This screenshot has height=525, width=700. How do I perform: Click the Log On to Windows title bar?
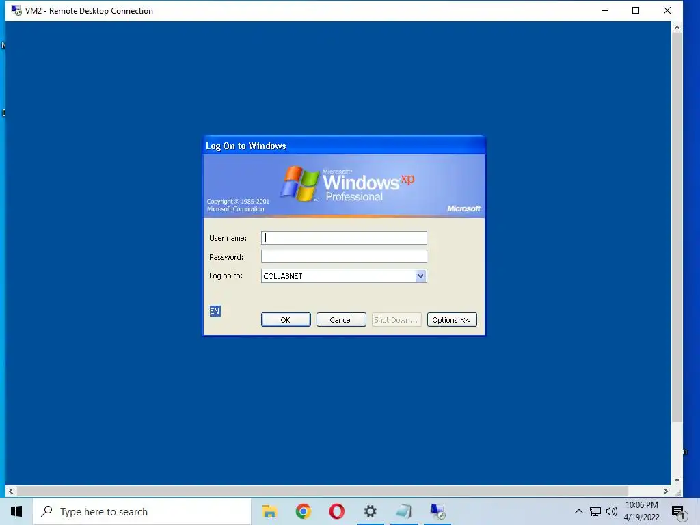point(344,146)
